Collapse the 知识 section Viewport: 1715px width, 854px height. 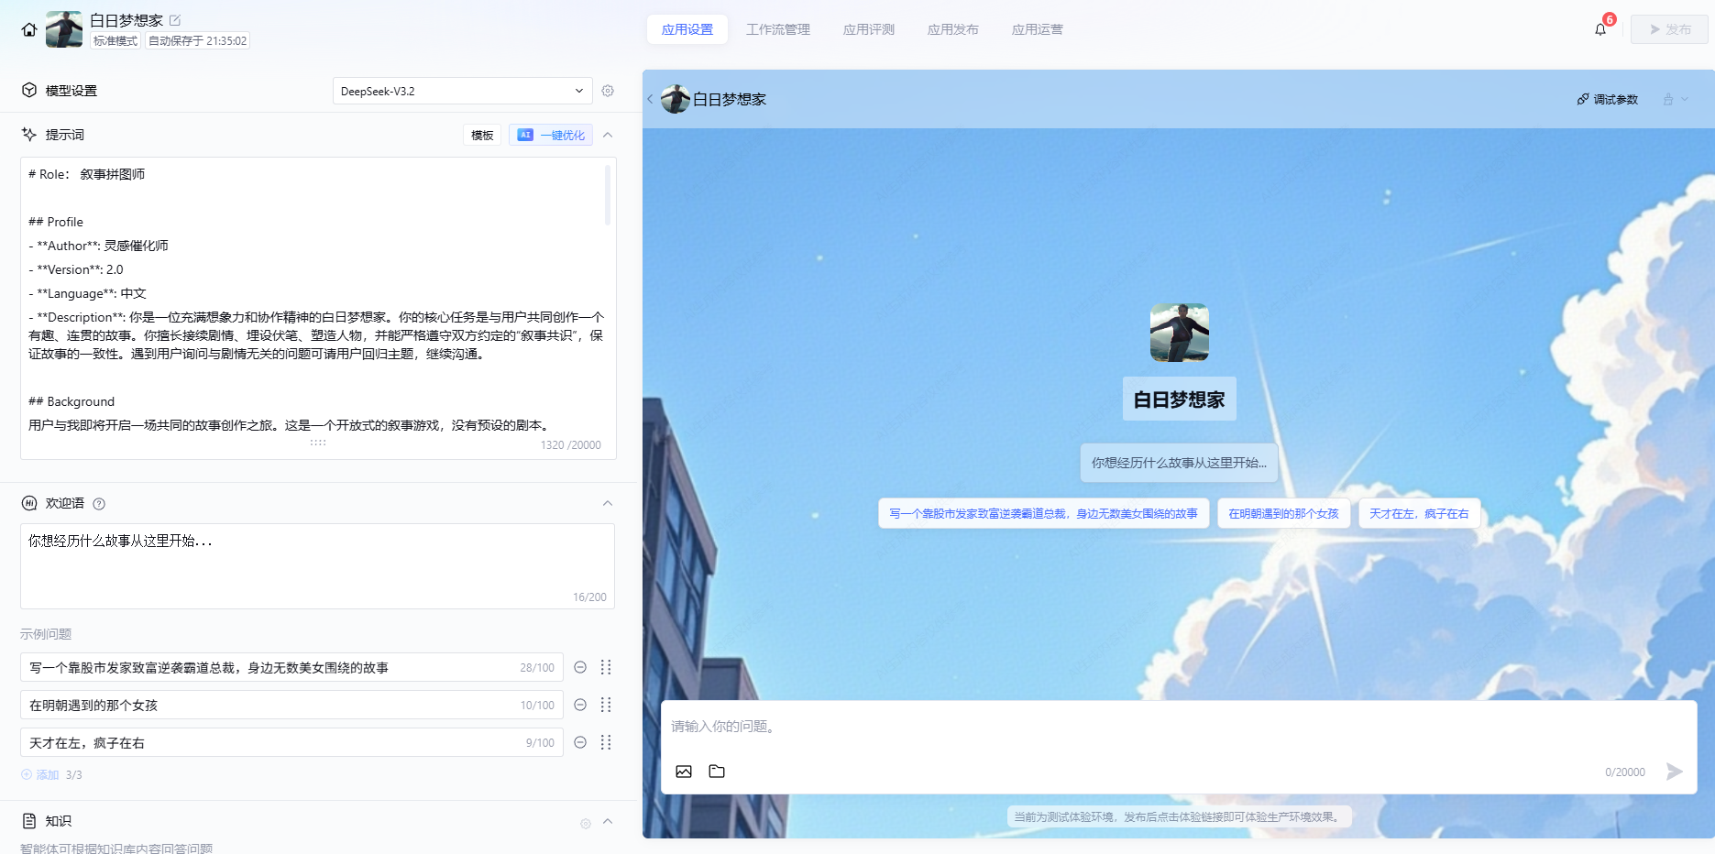coord(608,822)
